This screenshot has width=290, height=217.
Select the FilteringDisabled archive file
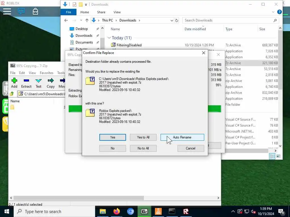tap(129, 45)
